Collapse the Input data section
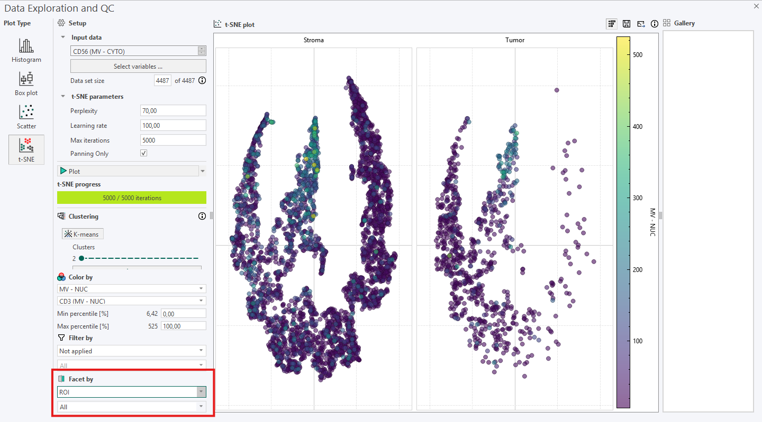762x422 pixels. click(x=63, y=37)
